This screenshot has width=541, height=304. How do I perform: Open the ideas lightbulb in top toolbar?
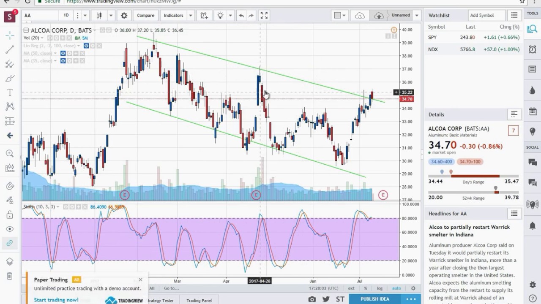pyautogui.click(x=220, y=16)
